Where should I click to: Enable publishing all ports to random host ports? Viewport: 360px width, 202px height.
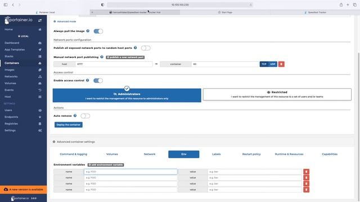coord(146,48)
